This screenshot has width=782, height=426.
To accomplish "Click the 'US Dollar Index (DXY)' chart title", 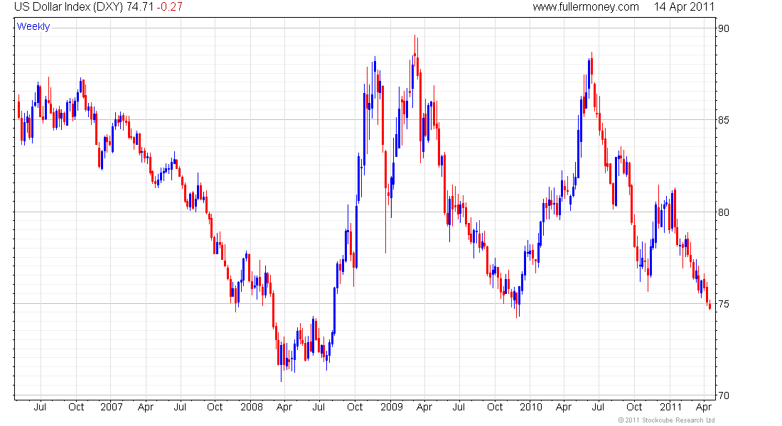I will coord(68,7).
